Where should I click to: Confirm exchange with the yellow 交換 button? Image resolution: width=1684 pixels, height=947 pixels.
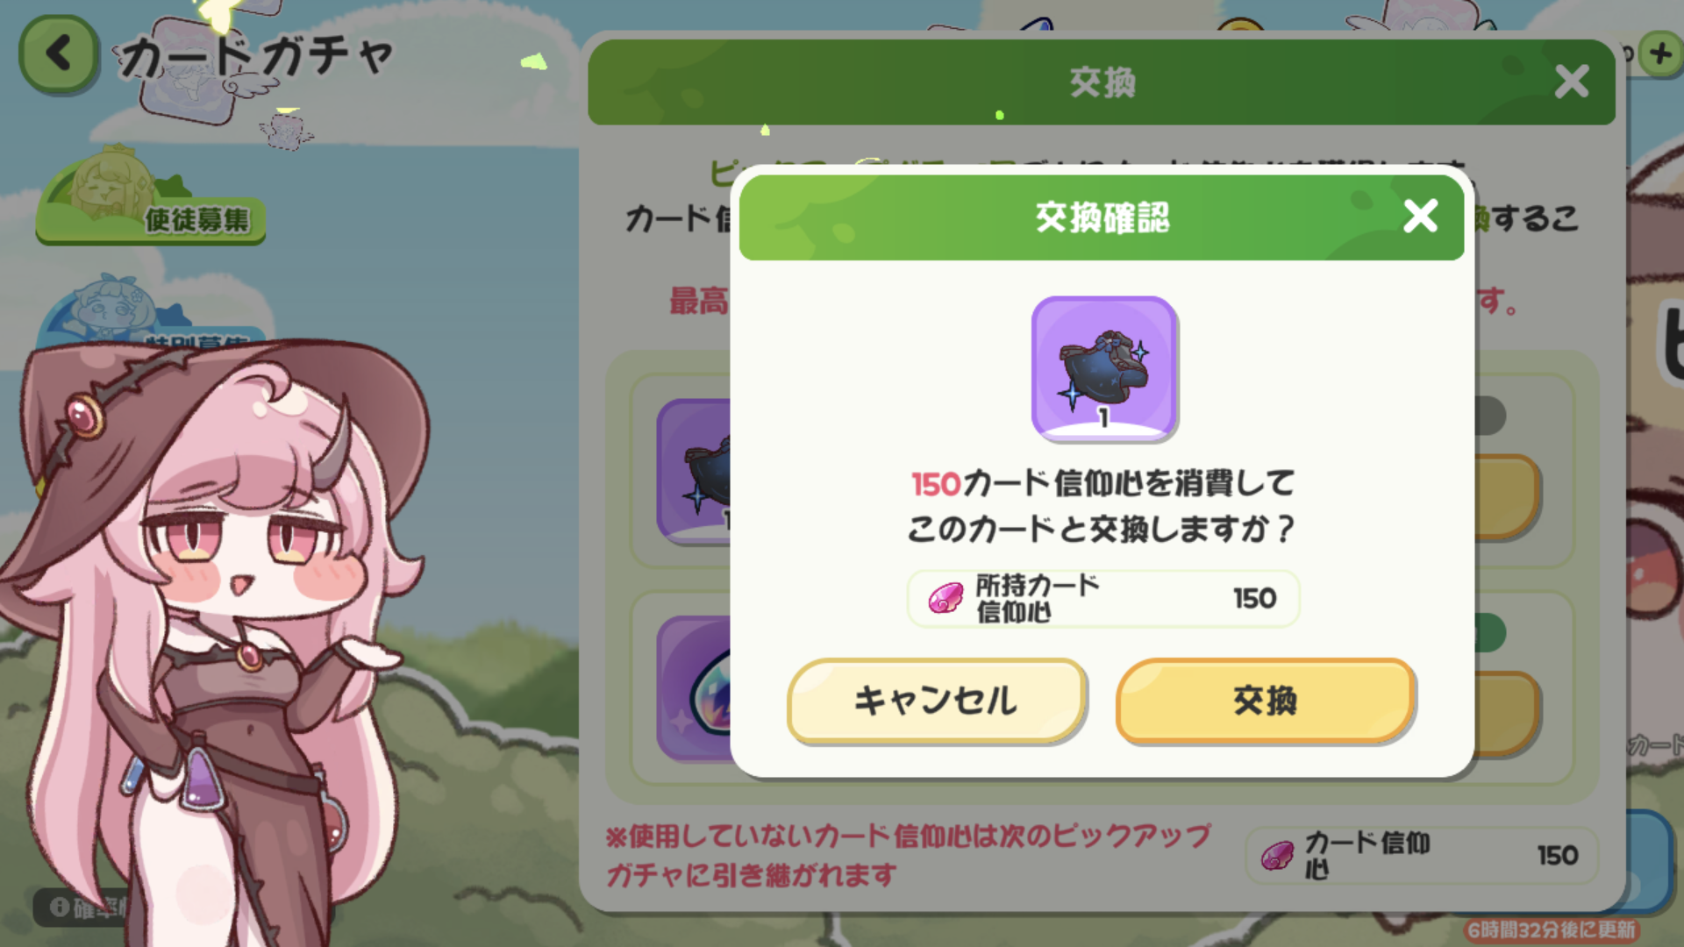pos(1265,701)
